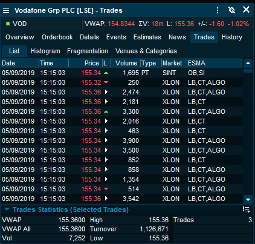Click green up arrow on SINT trade row

[x=106, y=73]
